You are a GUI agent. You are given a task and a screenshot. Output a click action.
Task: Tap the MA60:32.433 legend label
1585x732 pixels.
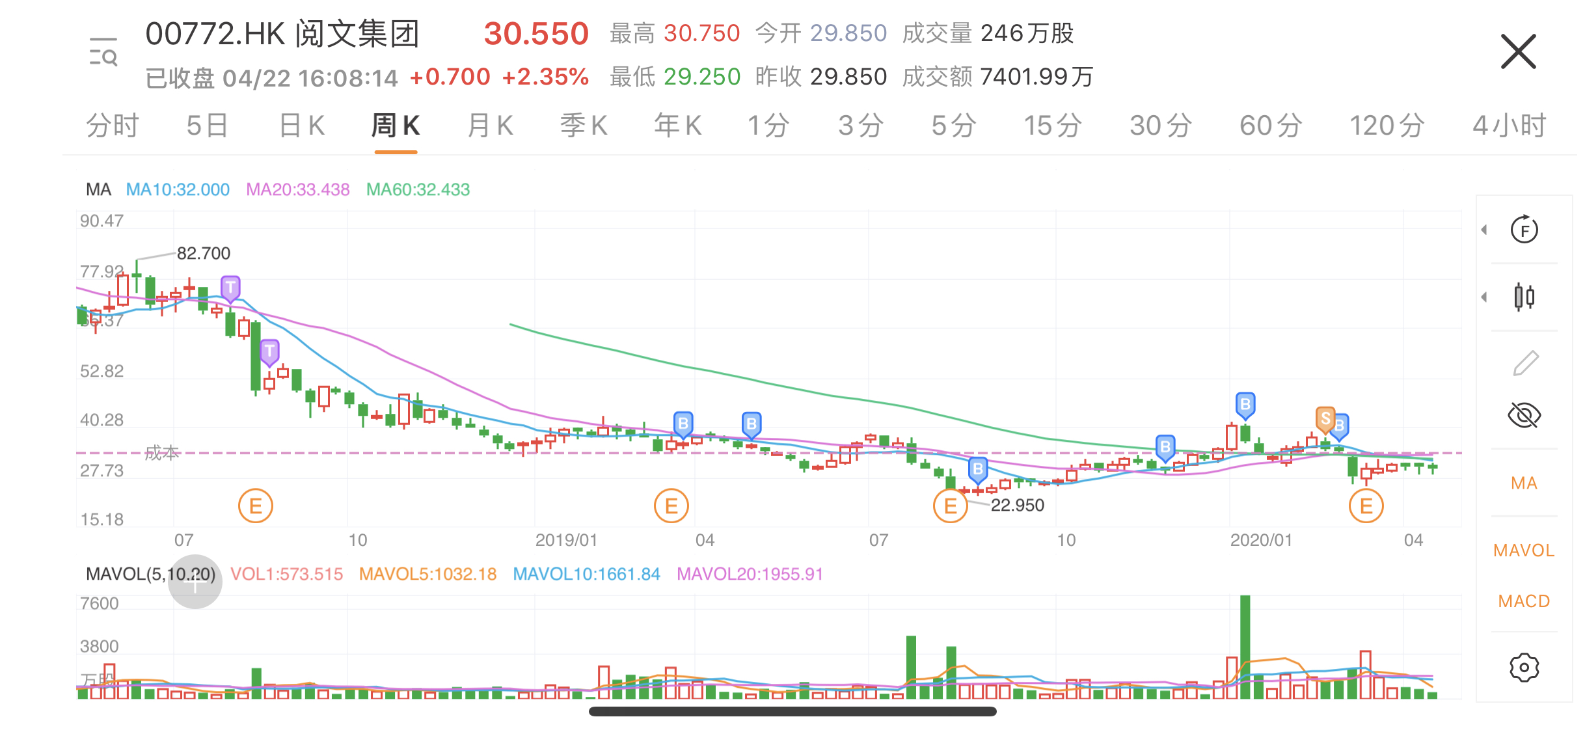point(418,189)
